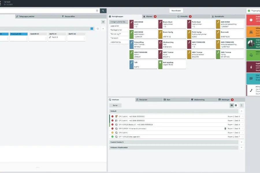Open the hamburger menu in talk group panel
260x173 pixels.
103,22
